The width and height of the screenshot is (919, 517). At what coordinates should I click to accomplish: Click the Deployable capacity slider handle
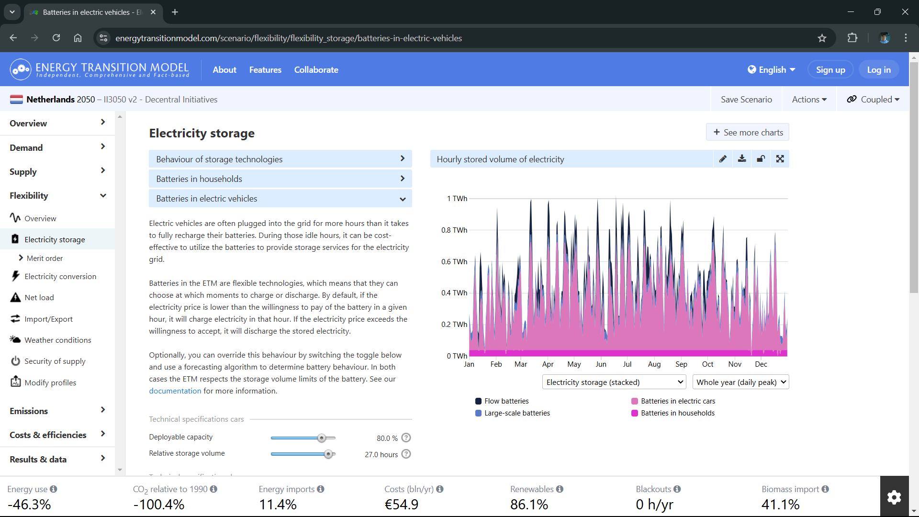click(322, 438)
